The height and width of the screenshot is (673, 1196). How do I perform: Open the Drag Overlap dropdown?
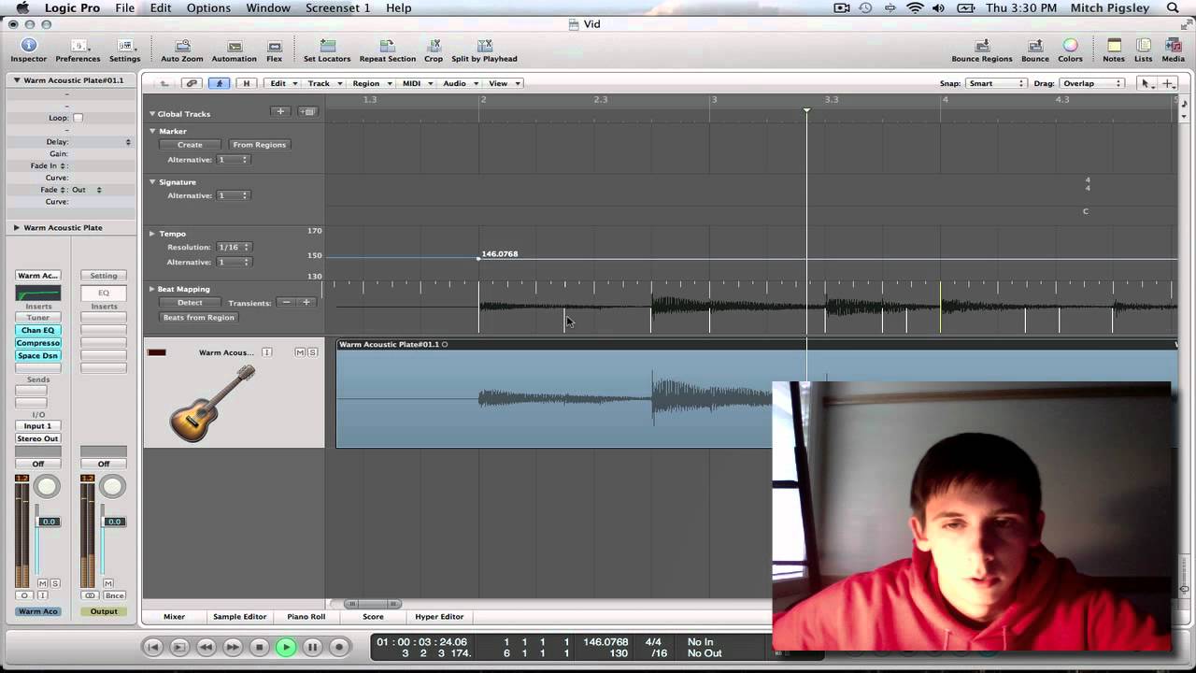pos(1091,83)
